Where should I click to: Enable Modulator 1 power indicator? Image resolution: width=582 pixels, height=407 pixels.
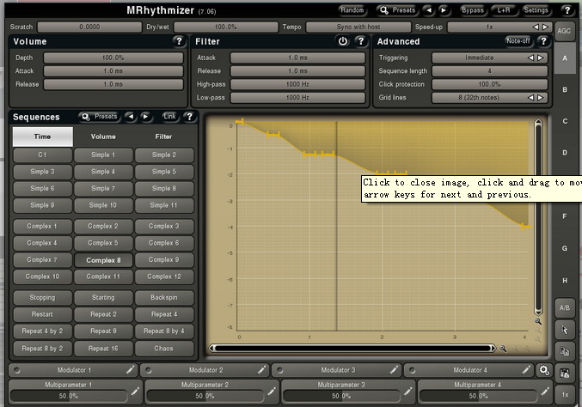(16, 370)
